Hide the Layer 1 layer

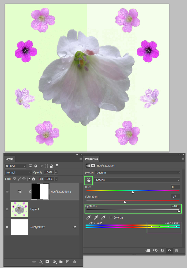coord(7,209)
